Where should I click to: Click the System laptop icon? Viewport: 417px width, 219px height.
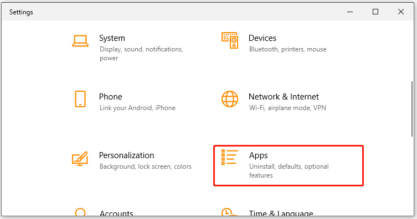coord(80,41)
